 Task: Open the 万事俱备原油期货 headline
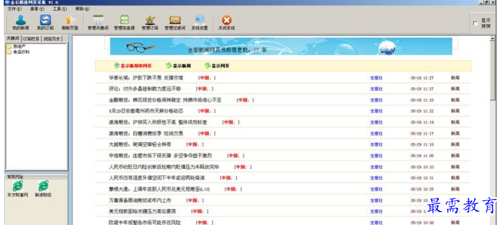point(140,200)
